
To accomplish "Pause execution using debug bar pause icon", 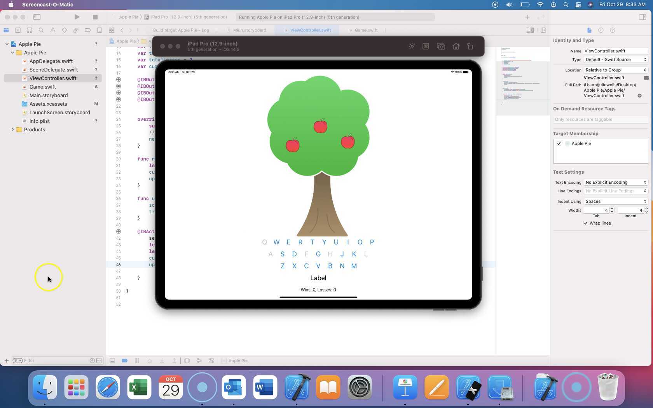I will point(137,361).
